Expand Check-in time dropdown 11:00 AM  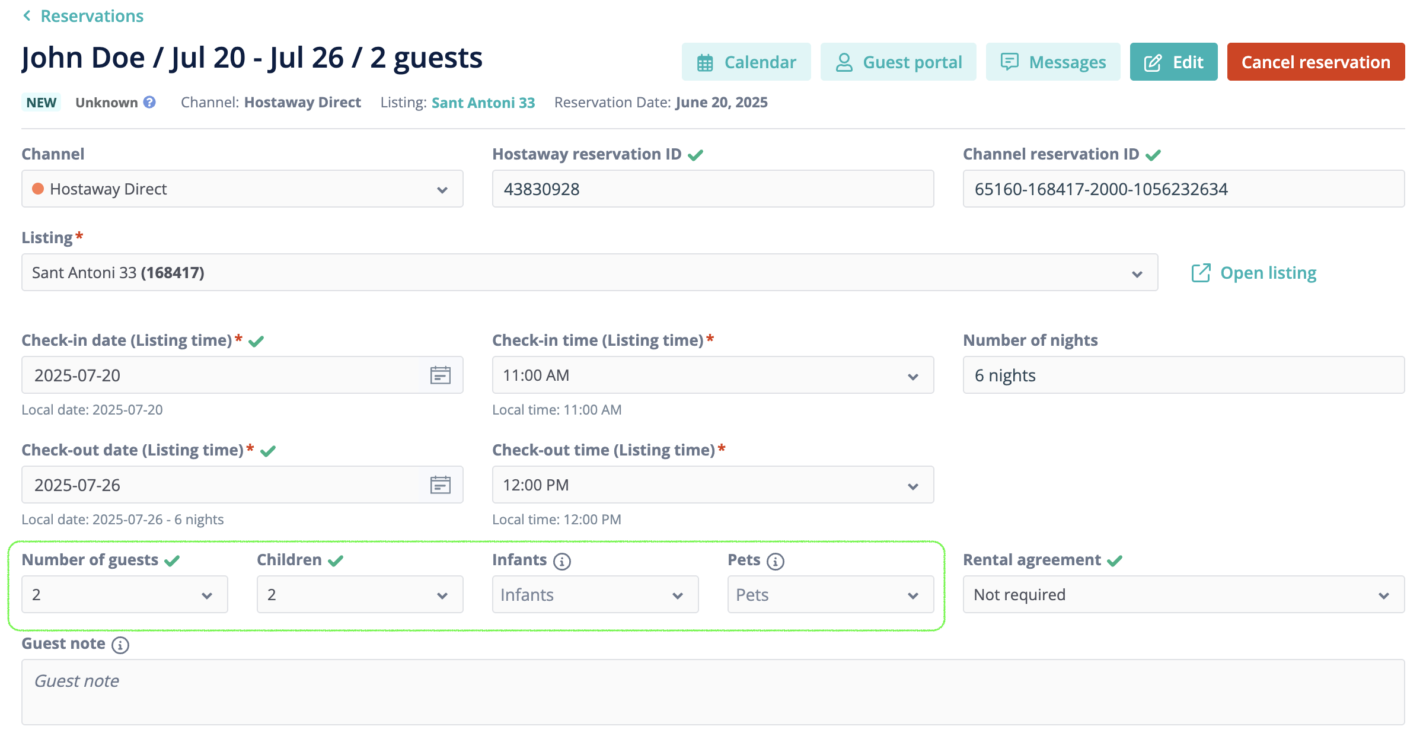point(713,375)
